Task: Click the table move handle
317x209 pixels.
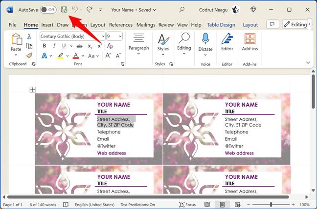Action: (x=33, y=90)
